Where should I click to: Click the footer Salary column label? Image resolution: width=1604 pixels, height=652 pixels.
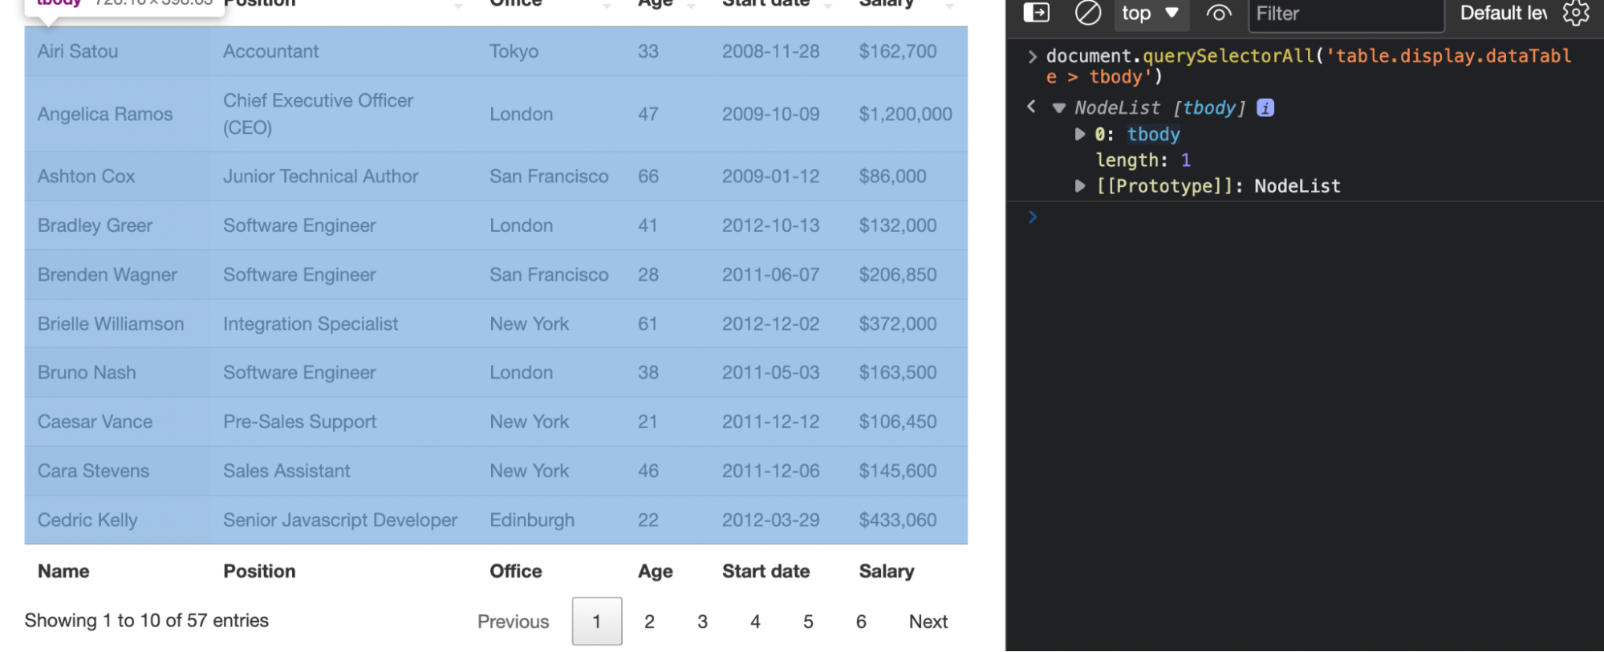tap(887, 571)
